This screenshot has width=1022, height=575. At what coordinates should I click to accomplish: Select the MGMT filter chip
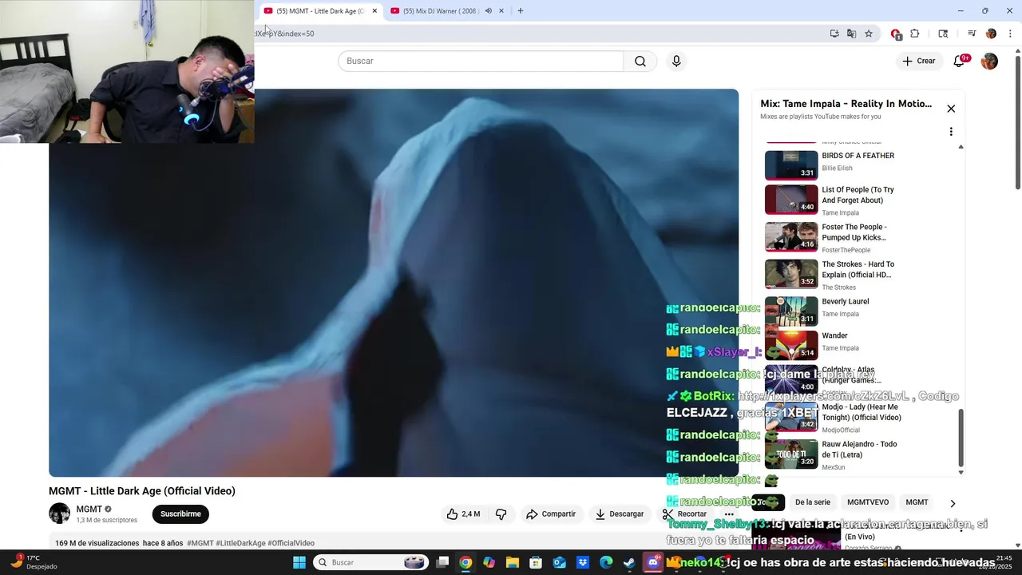917,502
